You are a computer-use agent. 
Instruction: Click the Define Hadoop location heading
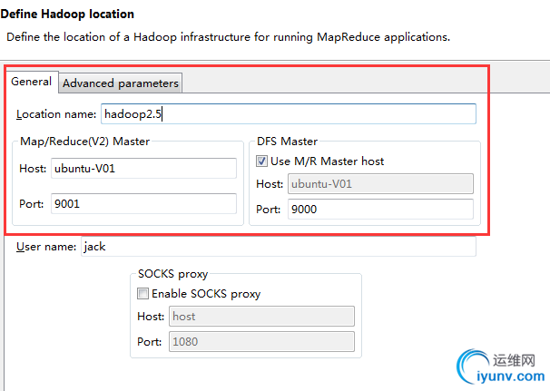point(67,15)
